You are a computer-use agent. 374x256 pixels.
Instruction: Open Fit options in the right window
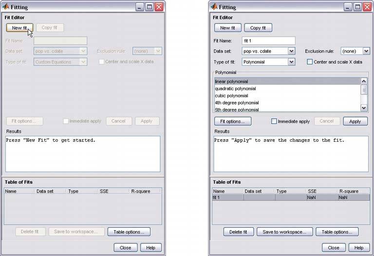pyautogui.click(x=233, y=121)
